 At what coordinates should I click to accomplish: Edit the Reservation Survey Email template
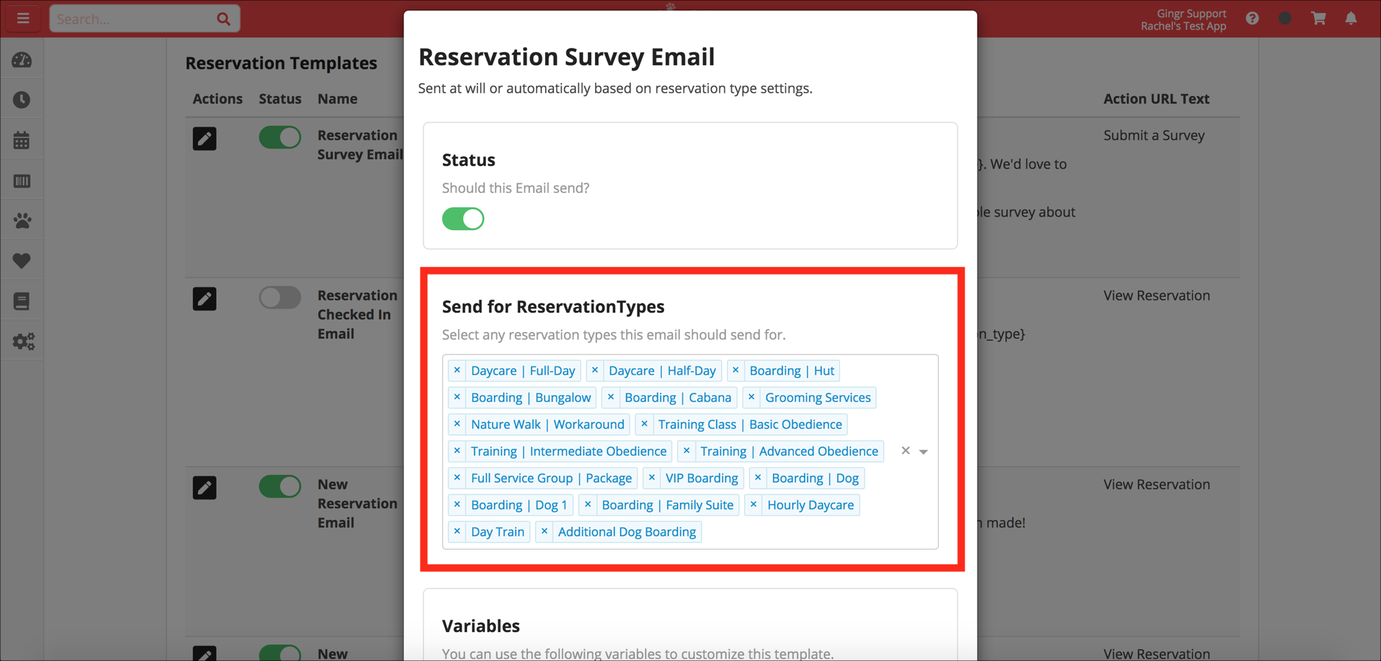pyautogui.click(x=205, y=139)
